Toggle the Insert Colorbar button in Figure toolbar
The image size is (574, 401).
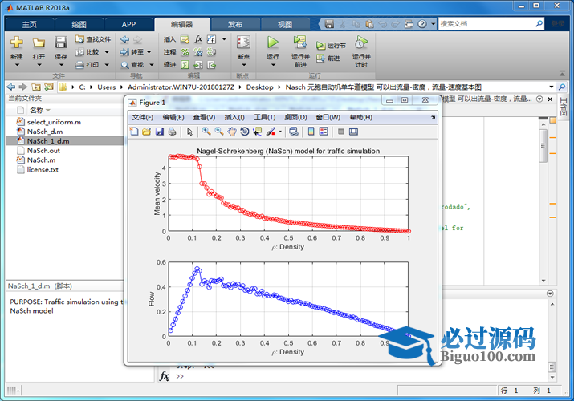coord(311,132)
